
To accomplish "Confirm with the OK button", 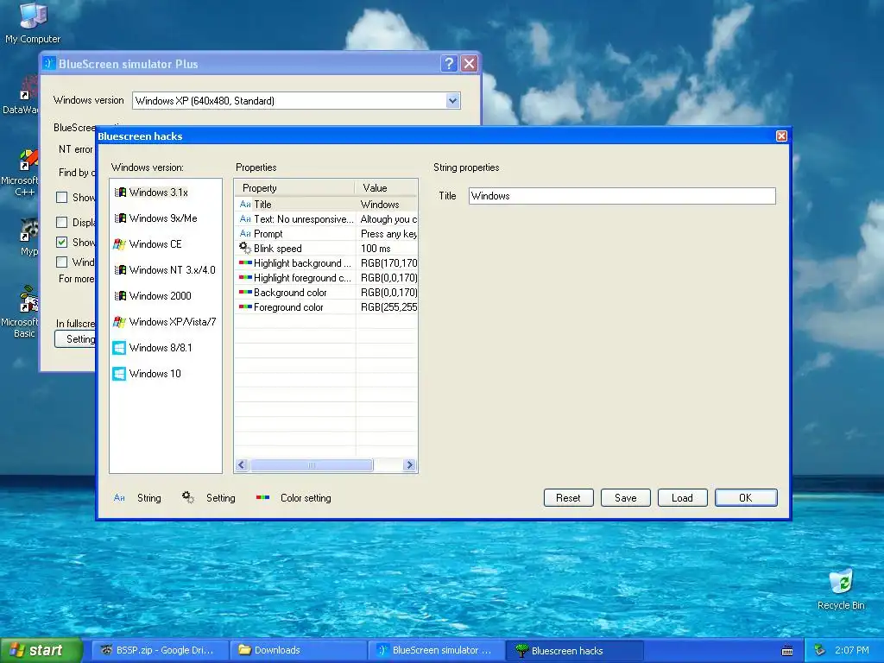I will tap(746, 498).
